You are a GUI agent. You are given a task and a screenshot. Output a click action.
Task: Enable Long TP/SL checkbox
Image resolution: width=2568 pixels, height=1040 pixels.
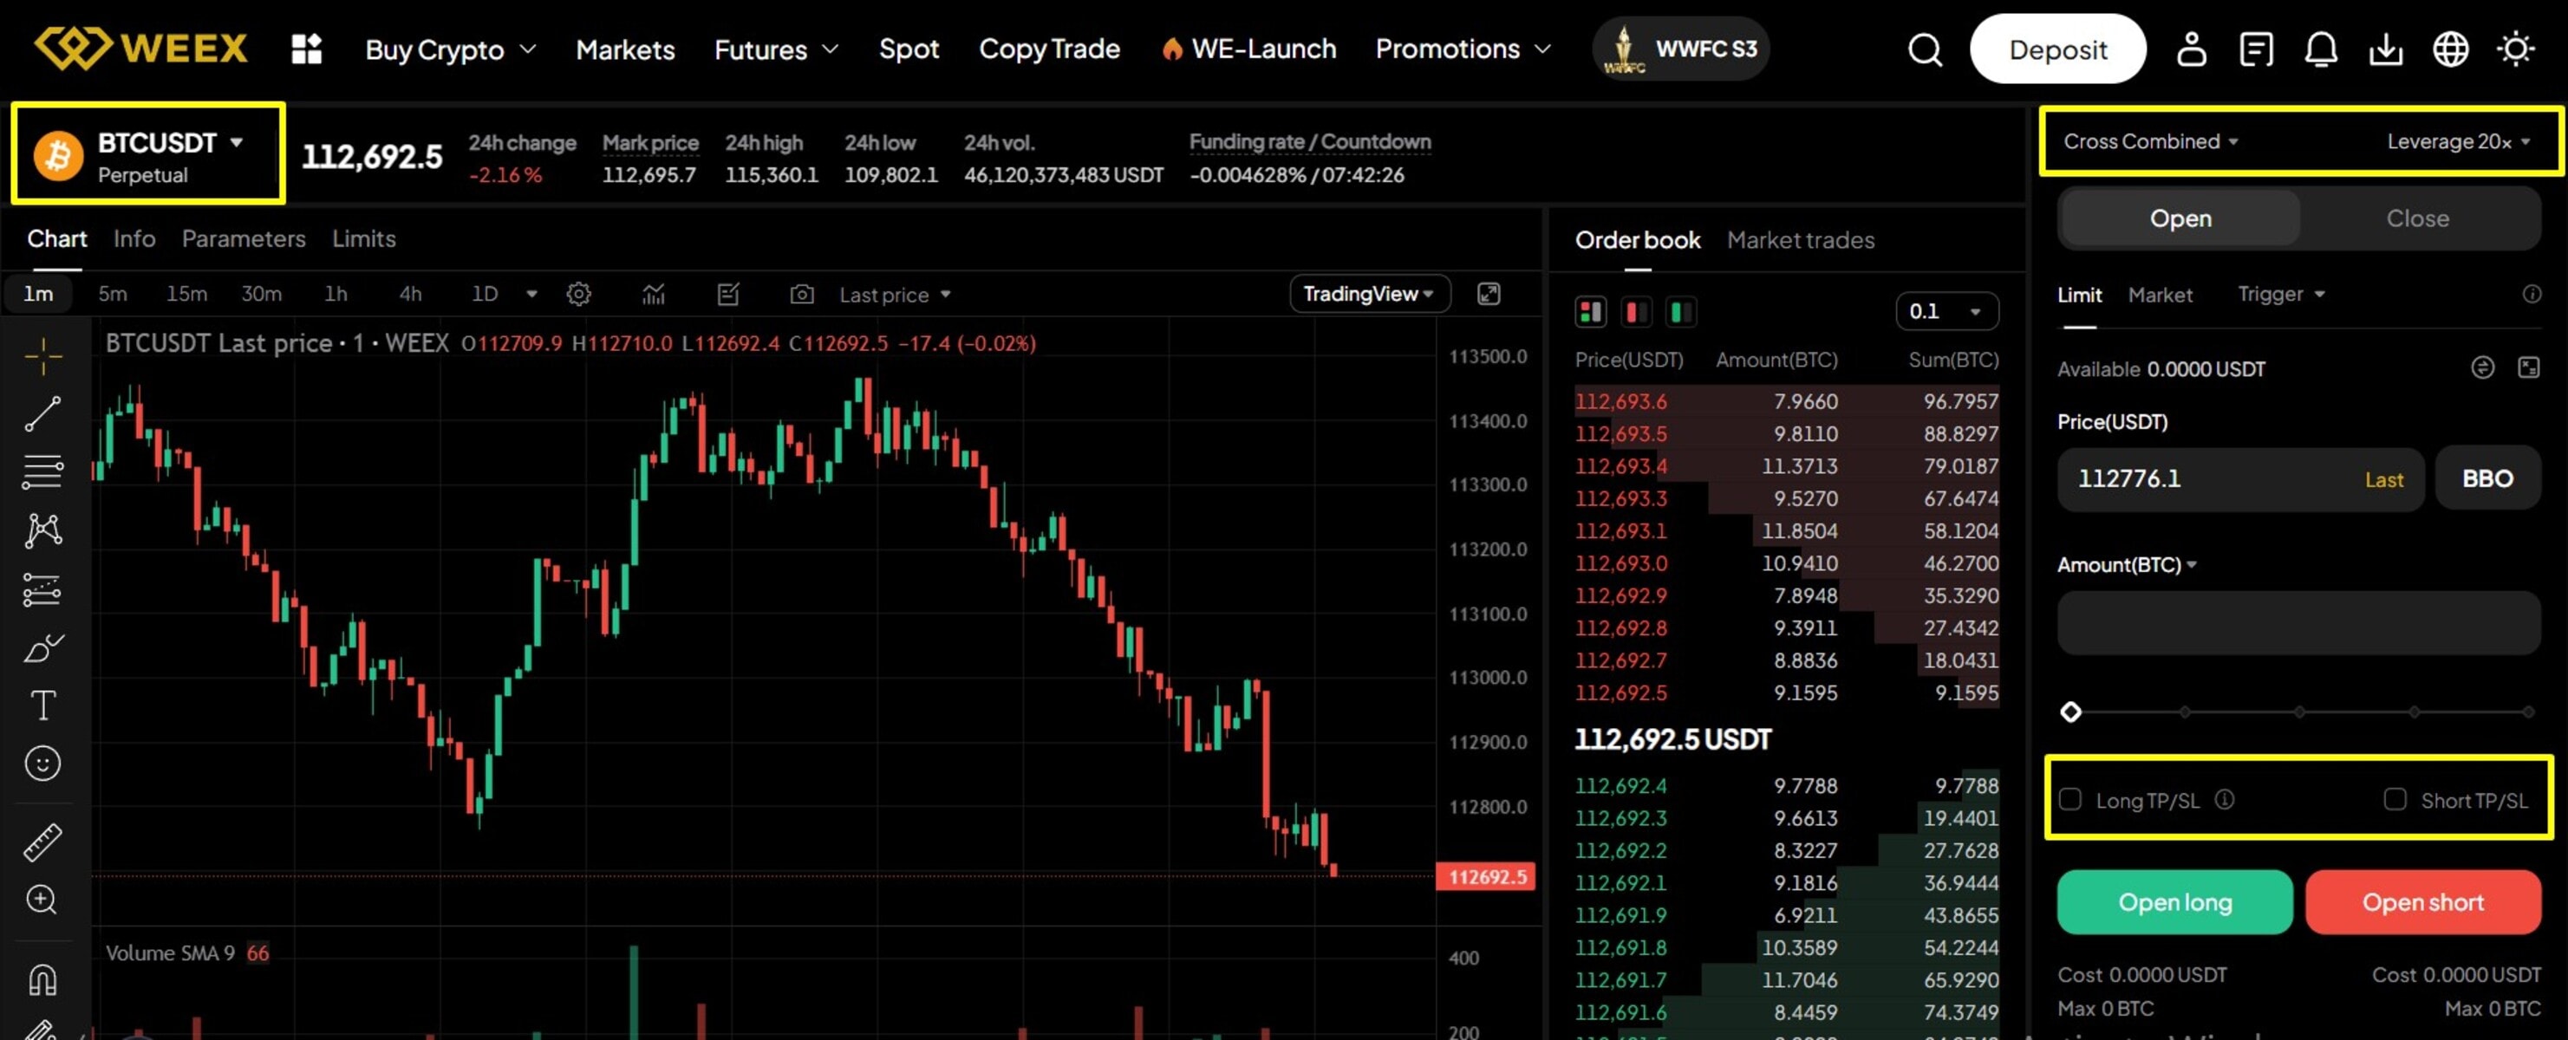[x=2070, y=800]
